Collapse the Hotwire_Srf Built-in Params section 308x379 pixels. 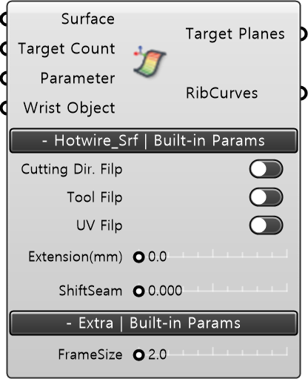pos(153,140)
